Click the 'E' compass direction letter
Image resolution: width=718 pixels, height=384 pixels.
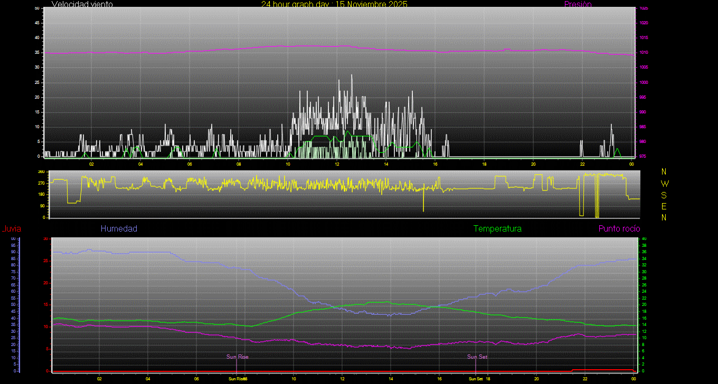coord(664,206)
